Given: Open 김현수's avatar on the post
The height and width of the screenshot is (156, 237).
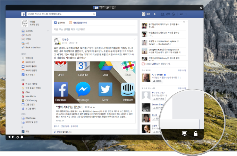Looking at the screenshot, I should (57, 41).
